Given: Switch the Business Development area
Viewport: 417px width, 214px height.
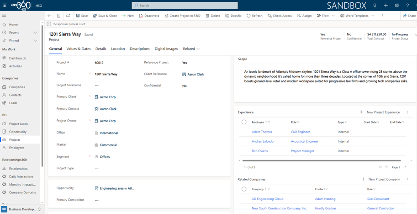Looking at the screenshot, I should [21, 209].
